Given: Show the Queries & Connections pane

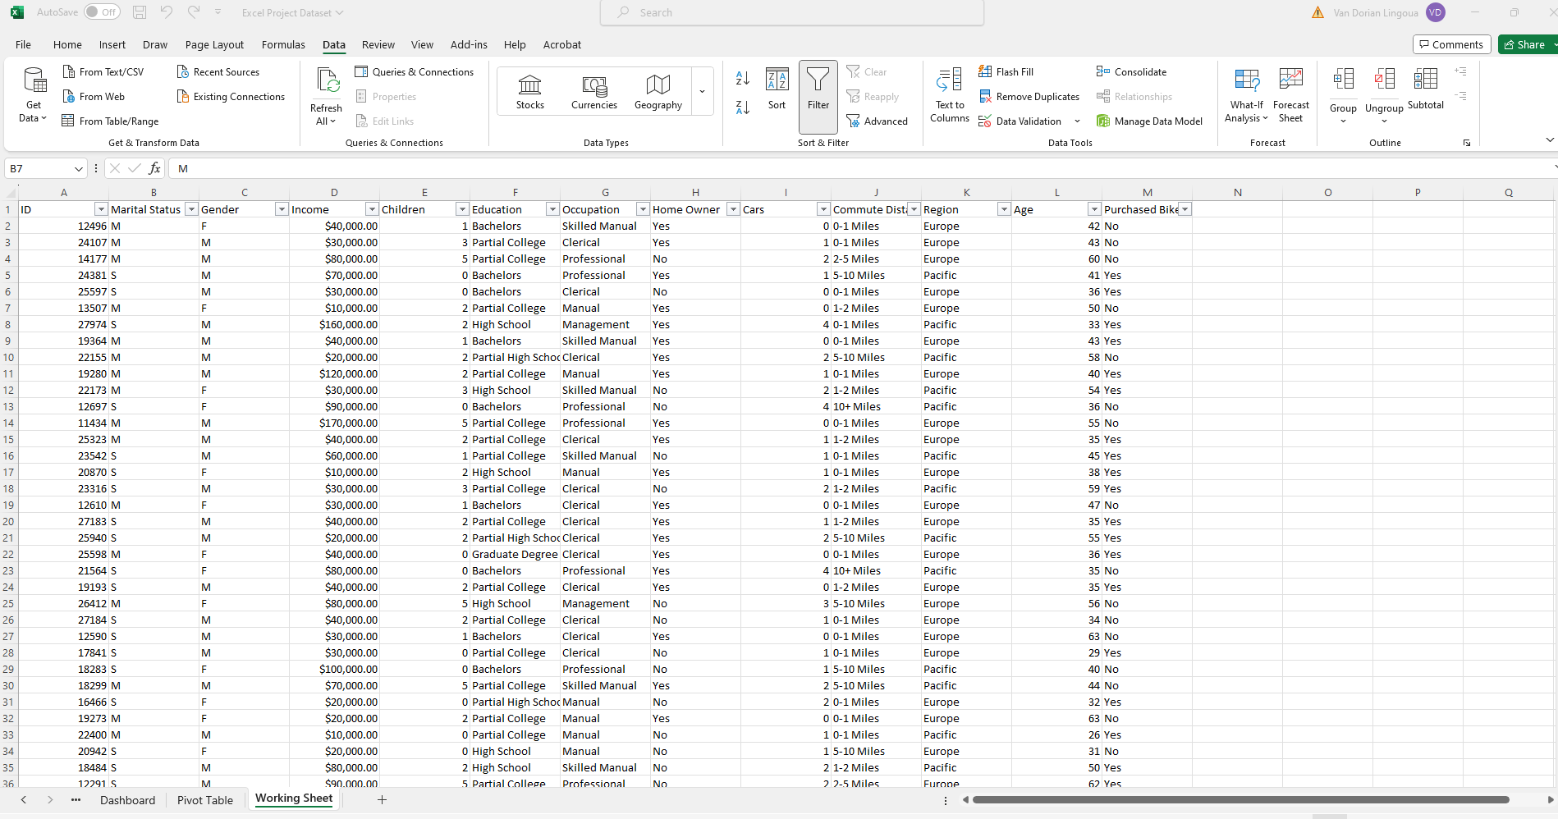Looking at the screenshot, I should click(x=415, y=71).
